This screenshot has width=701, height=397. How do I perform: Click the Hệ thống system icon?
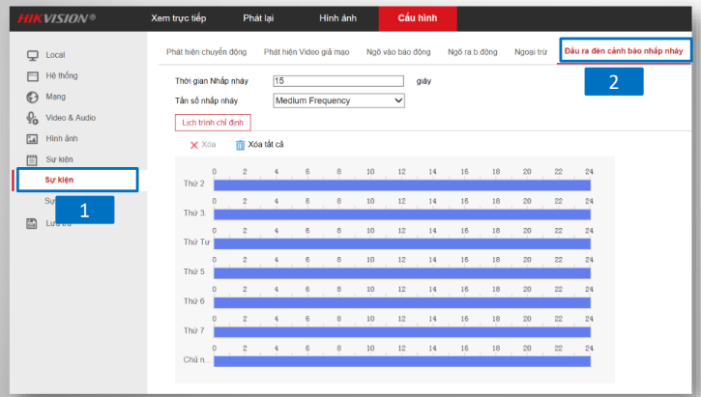point(32,75)
